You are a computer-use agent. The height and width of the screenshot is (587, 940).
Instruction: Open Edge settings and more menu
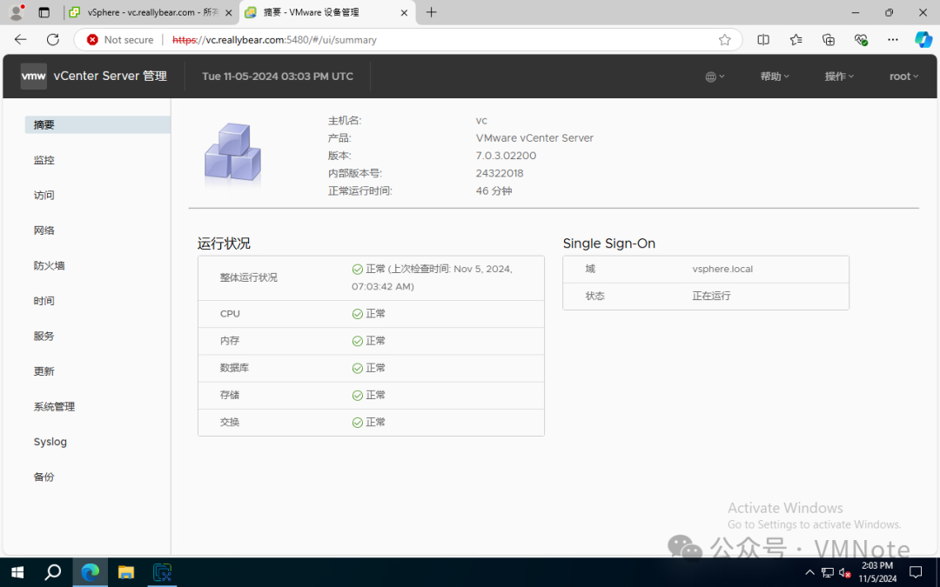(893, 39)
